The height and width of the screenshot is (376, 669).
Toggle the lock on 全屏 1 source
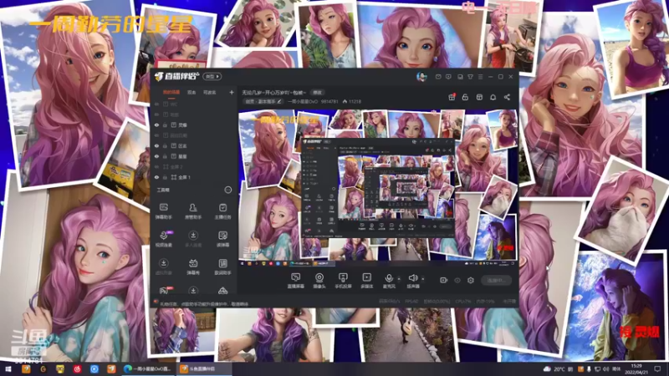pyautogui.click(x=165, y=177)
